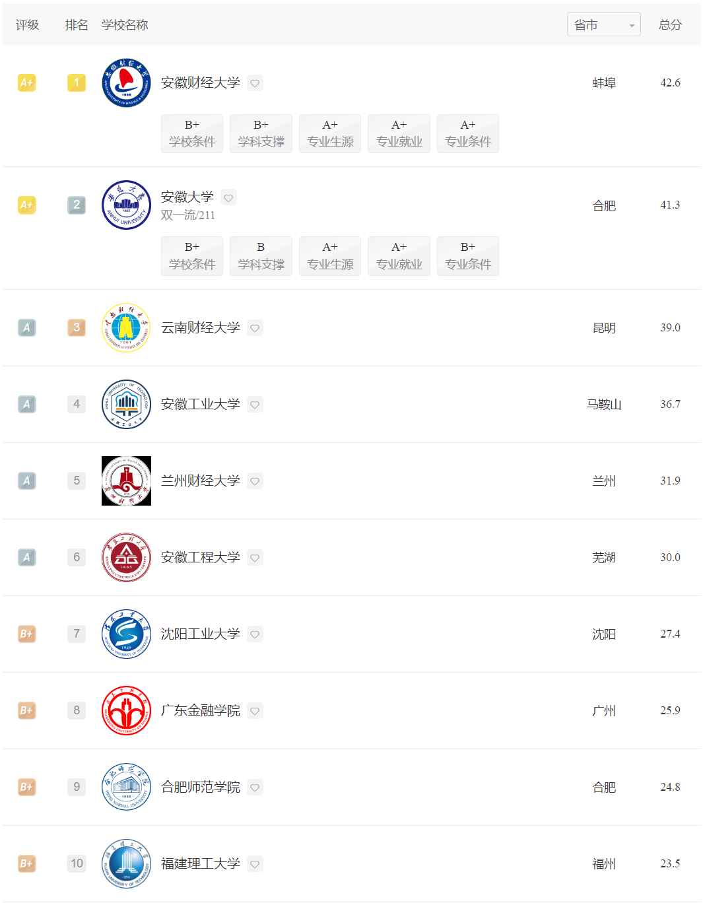This screenshot has width=703, height=905.
Task: Click the A+ rating badge of 安徽财经大学
Action: [26, 83]
